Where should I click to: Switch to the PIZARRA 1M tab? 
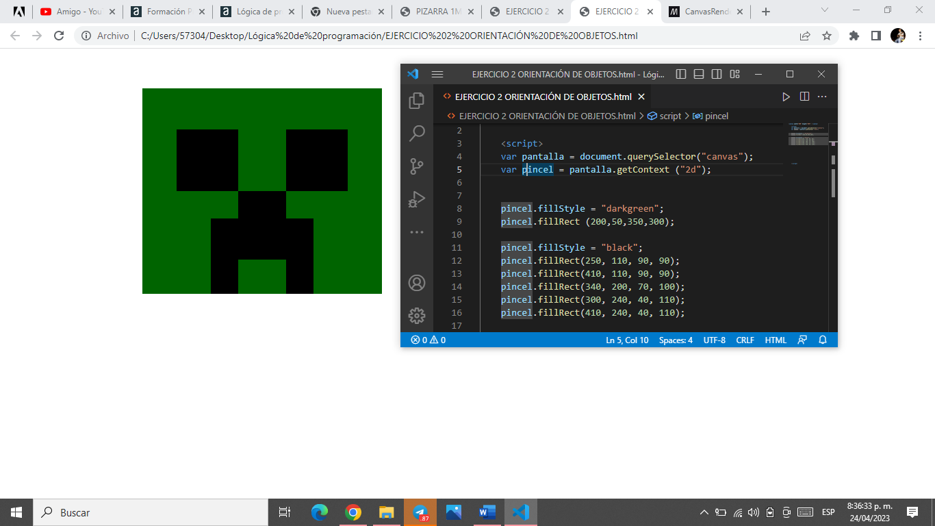(437, 12)
